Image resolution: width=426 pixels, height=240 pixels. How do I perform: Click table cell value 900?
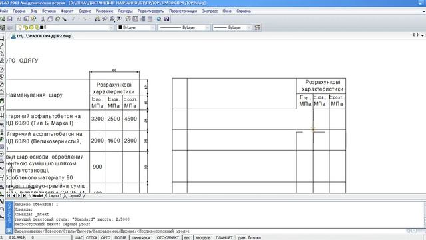97,167
